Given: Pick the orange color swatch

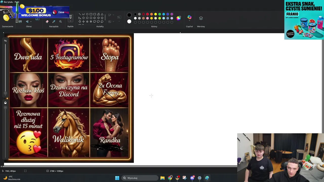Looking at the screenshot, I should point(151,14).
